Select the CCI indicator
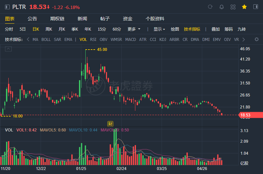 (x=153, y=40)
